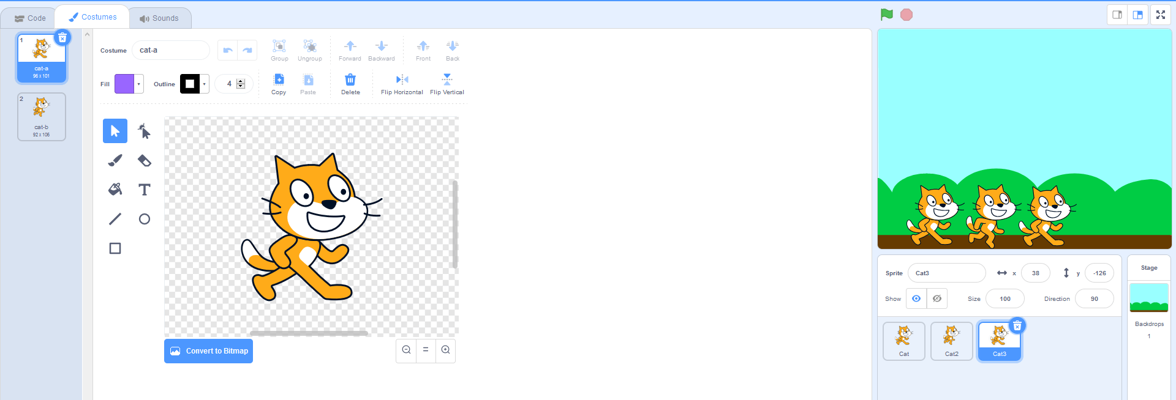Toggle full screen stage mode
The width and height of the screenshot is (1176, 400).
1160,15
